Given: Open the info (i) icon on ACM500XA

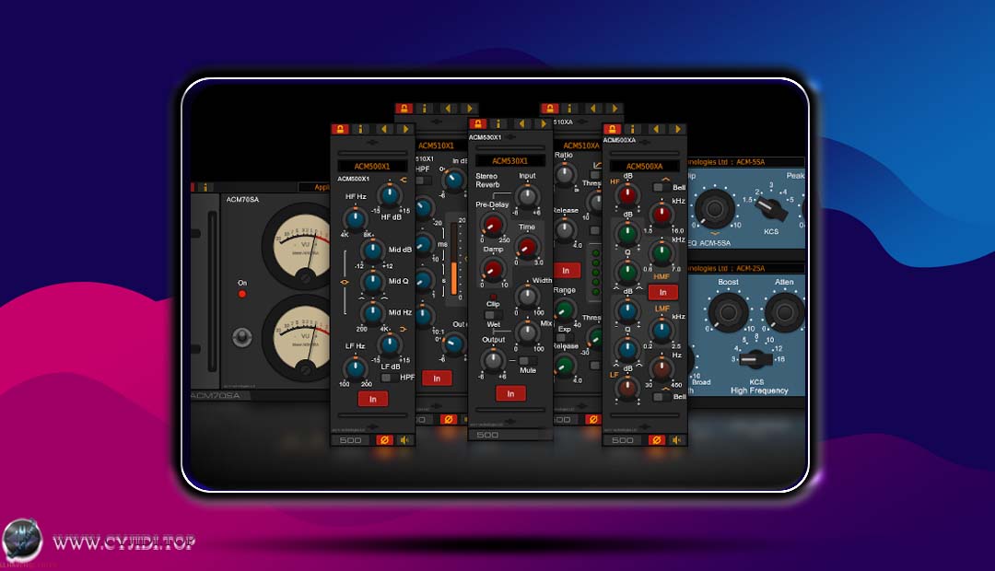Looking at the screenshot, I should point(632,127).
